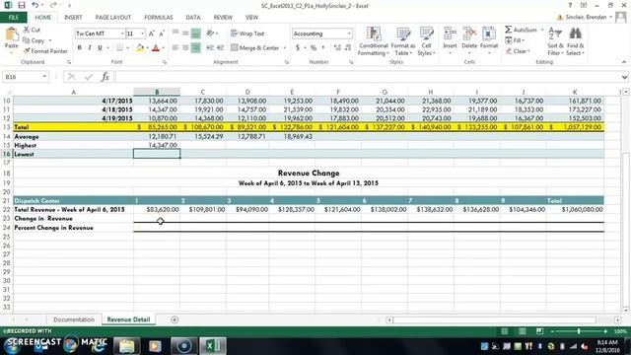Click the borders icon

point(119,48)
